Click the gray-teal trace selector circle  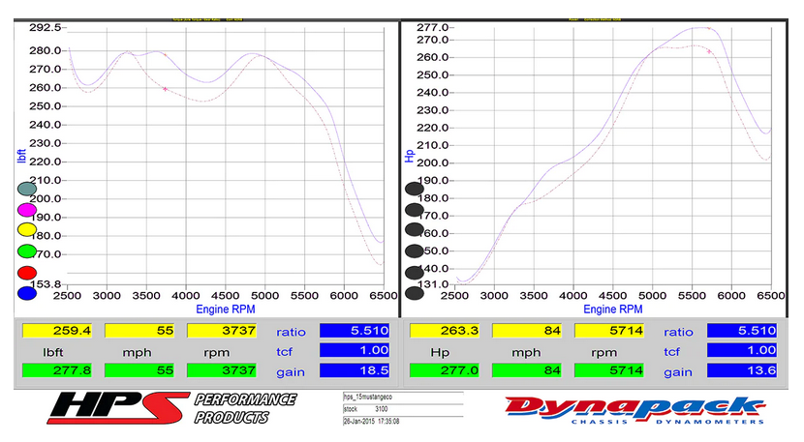tap(27, 191)
